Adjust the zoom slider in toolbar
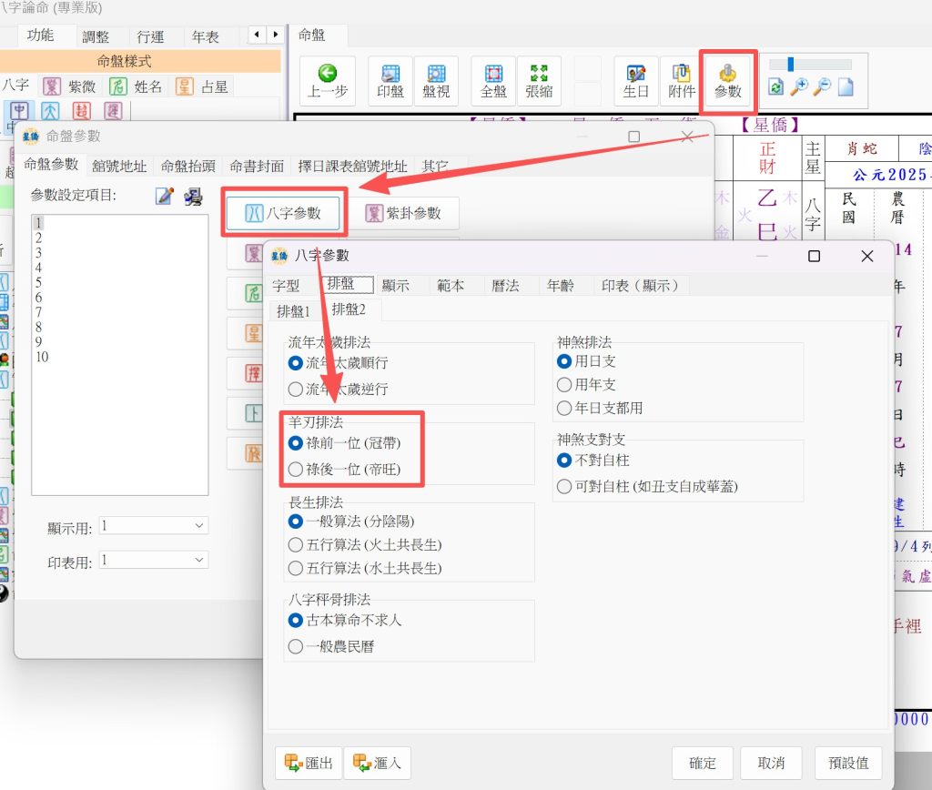The width and height of the screenshot is (932, 790). coord(791,65)
